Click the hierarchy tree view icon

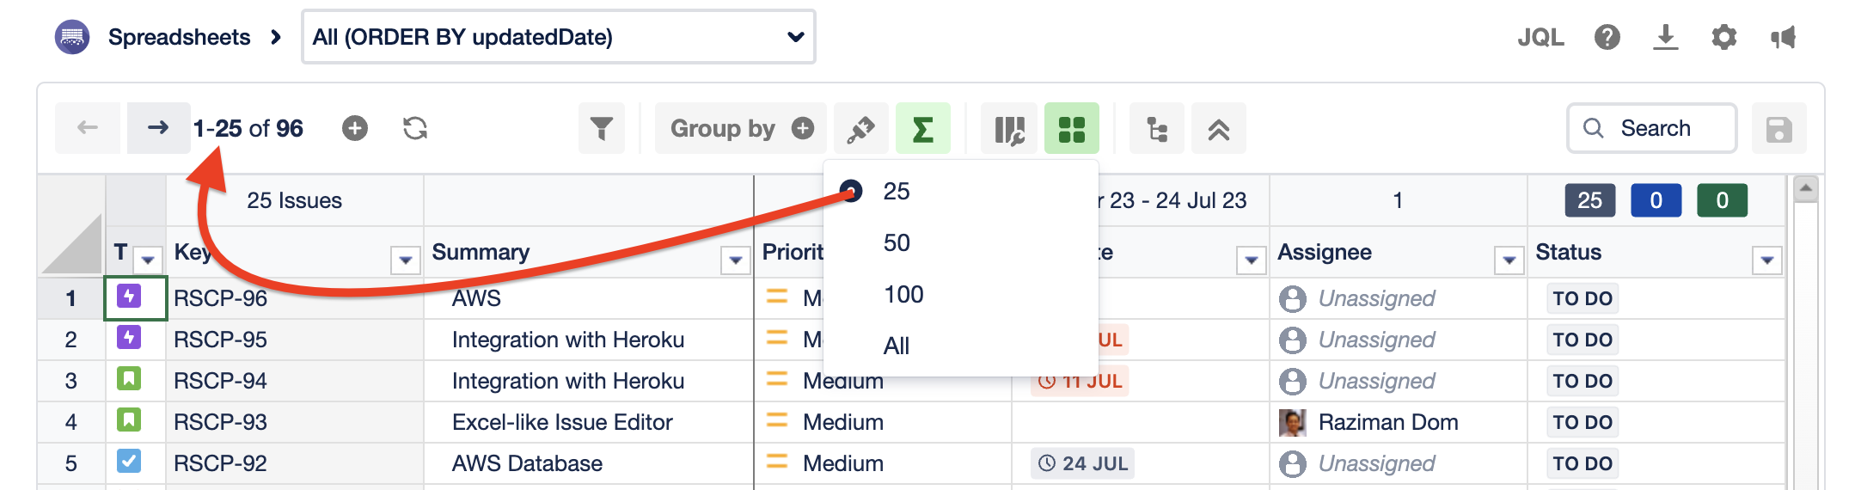[1157, 129]
